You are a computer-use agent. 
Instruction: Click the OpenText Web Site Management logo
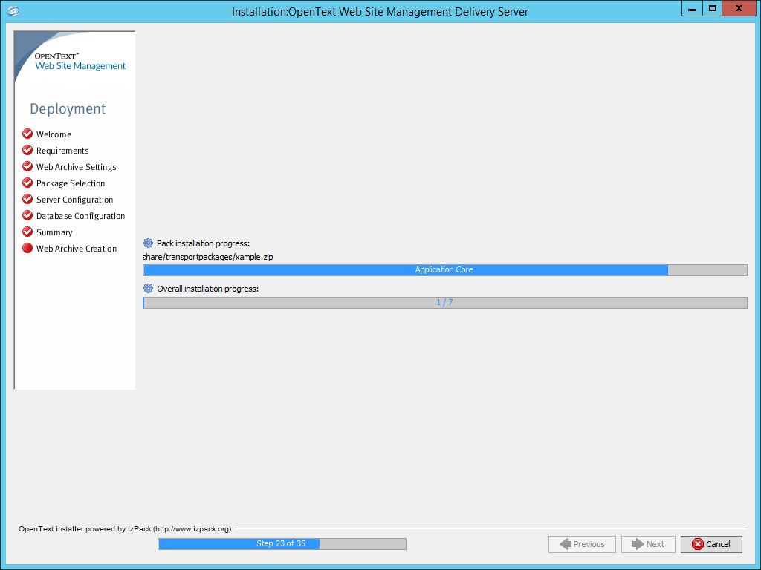[x=80, y=62]
